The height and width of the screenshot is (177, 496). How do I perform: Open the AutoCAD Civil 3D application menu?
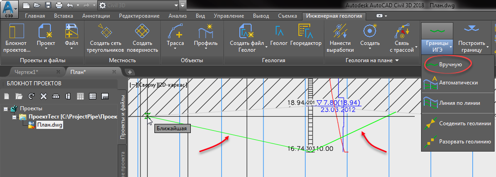point(10,10)
